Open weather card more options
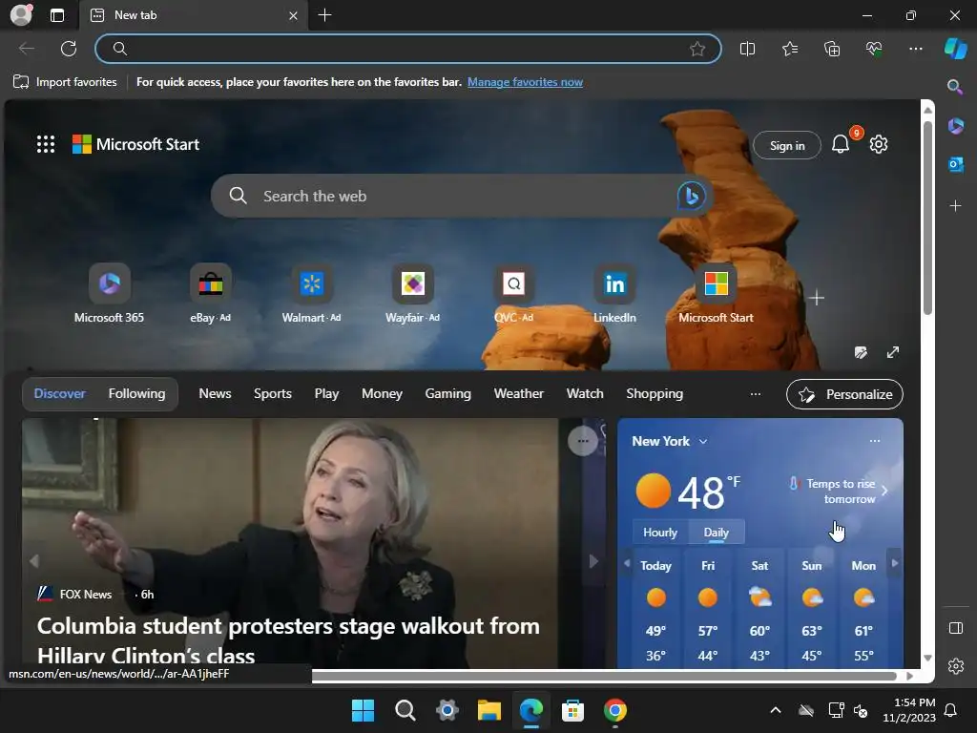The width and height of the screenshot is (977, 733). [x=875, y=441]
